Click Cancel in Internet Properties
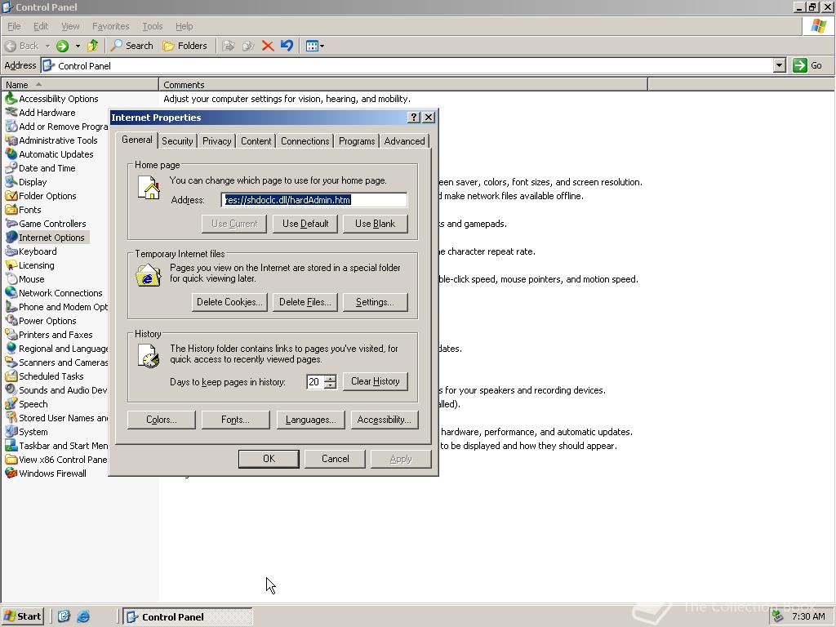 point(336,459)
